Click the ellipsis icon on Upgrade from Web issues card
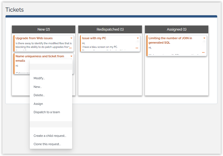Screen dimensions: 223x156 [70, 48]
